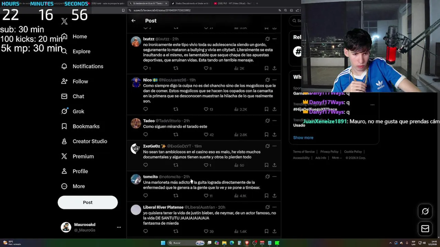Image resolution: width=440 pixels, height=247 pixels.
Task: Like Tadeo's post with 42 likes
Action: (x=209, y=134)
